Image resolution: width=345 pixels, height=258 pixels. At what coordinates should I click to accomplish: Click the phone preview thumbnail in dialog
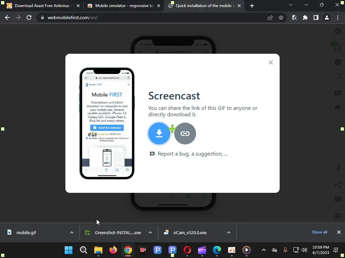[x=107, y=123]
